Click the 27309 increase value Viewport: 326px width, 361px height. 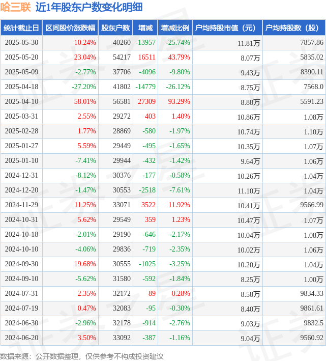pos(146,101)
